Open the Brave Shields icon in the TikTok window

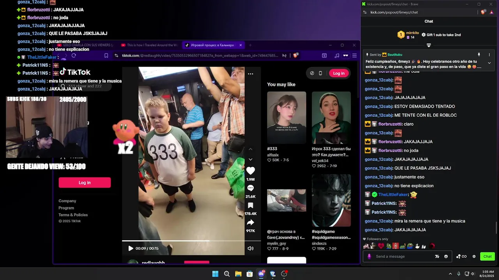(296, 56)
